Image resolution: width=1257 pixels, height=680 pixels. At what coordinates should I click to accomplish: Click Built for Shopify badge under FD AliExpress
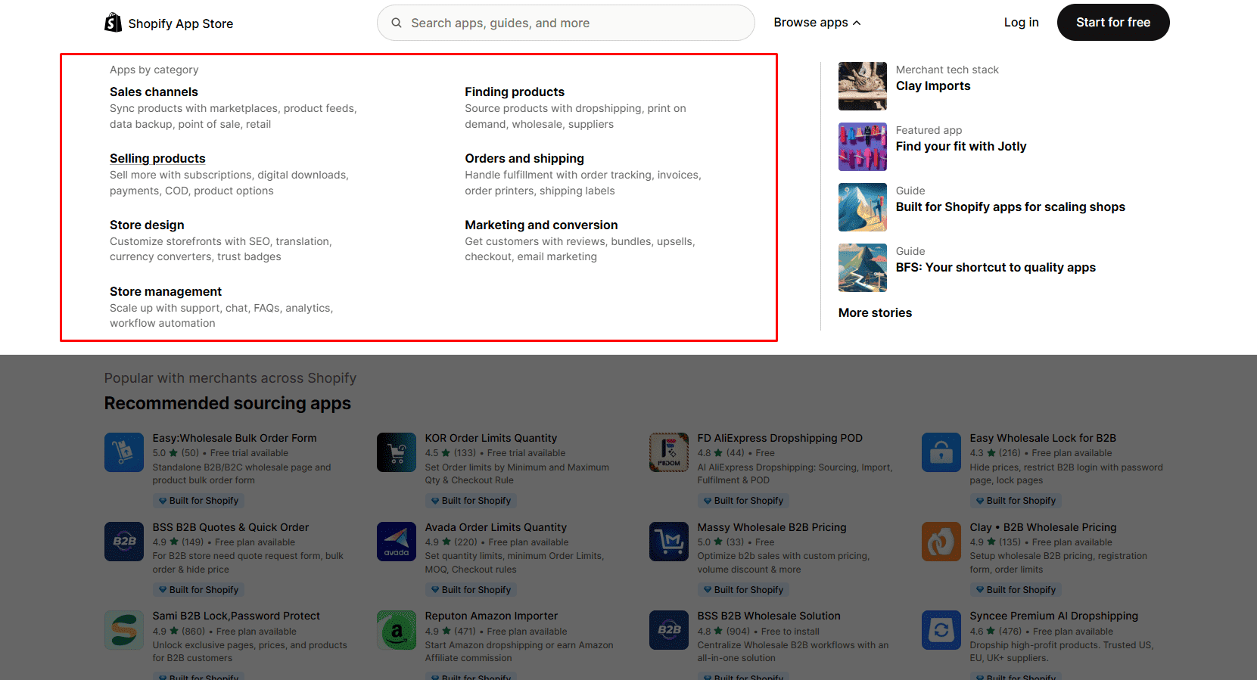coord(743,501)
